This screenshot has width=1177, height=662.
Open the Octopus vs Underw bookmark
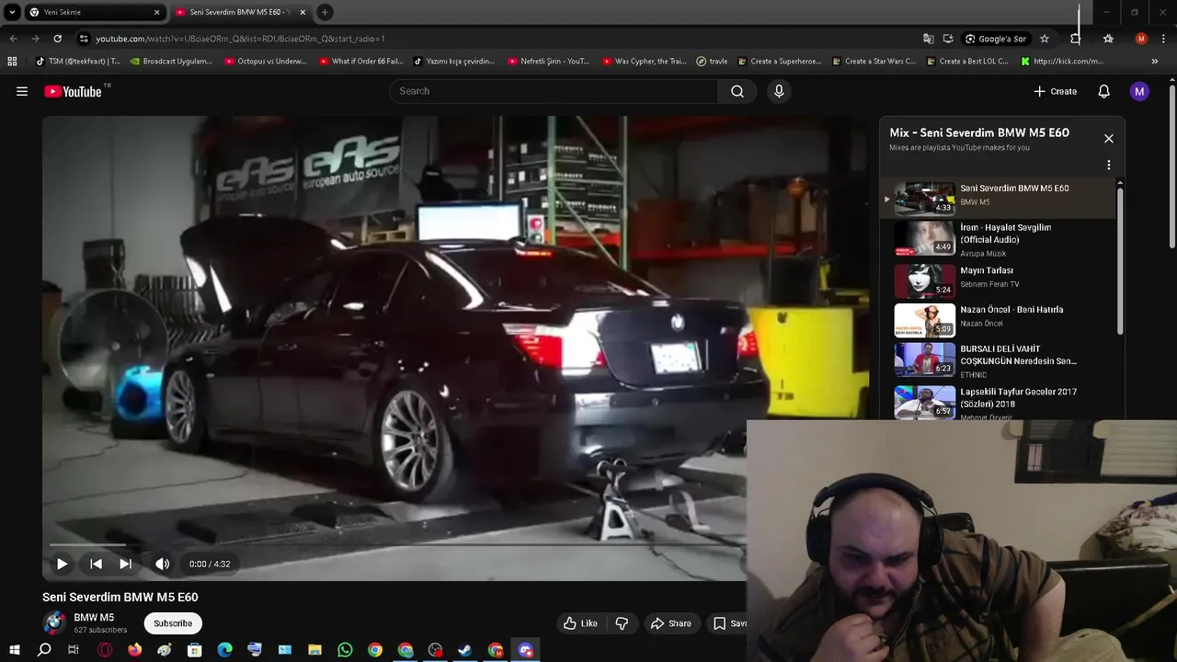click(x=266, y=62)
